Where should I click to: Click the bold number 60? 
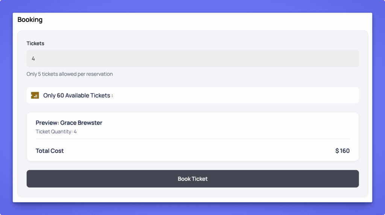pos(60,95)
